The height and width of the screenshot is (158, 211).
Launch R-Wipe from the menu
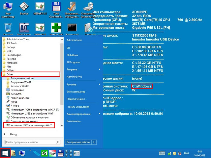point(31,106)
